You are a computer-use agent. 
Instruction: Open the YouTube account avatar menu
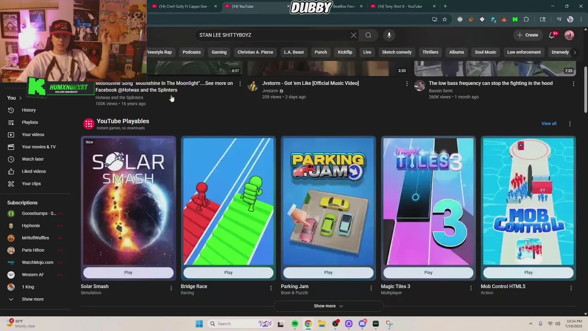(x=569, y=35)
